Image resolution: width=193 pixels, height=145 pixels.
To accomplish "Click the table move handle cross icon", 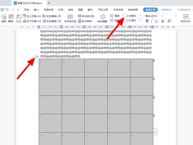I will click(37, 57).
